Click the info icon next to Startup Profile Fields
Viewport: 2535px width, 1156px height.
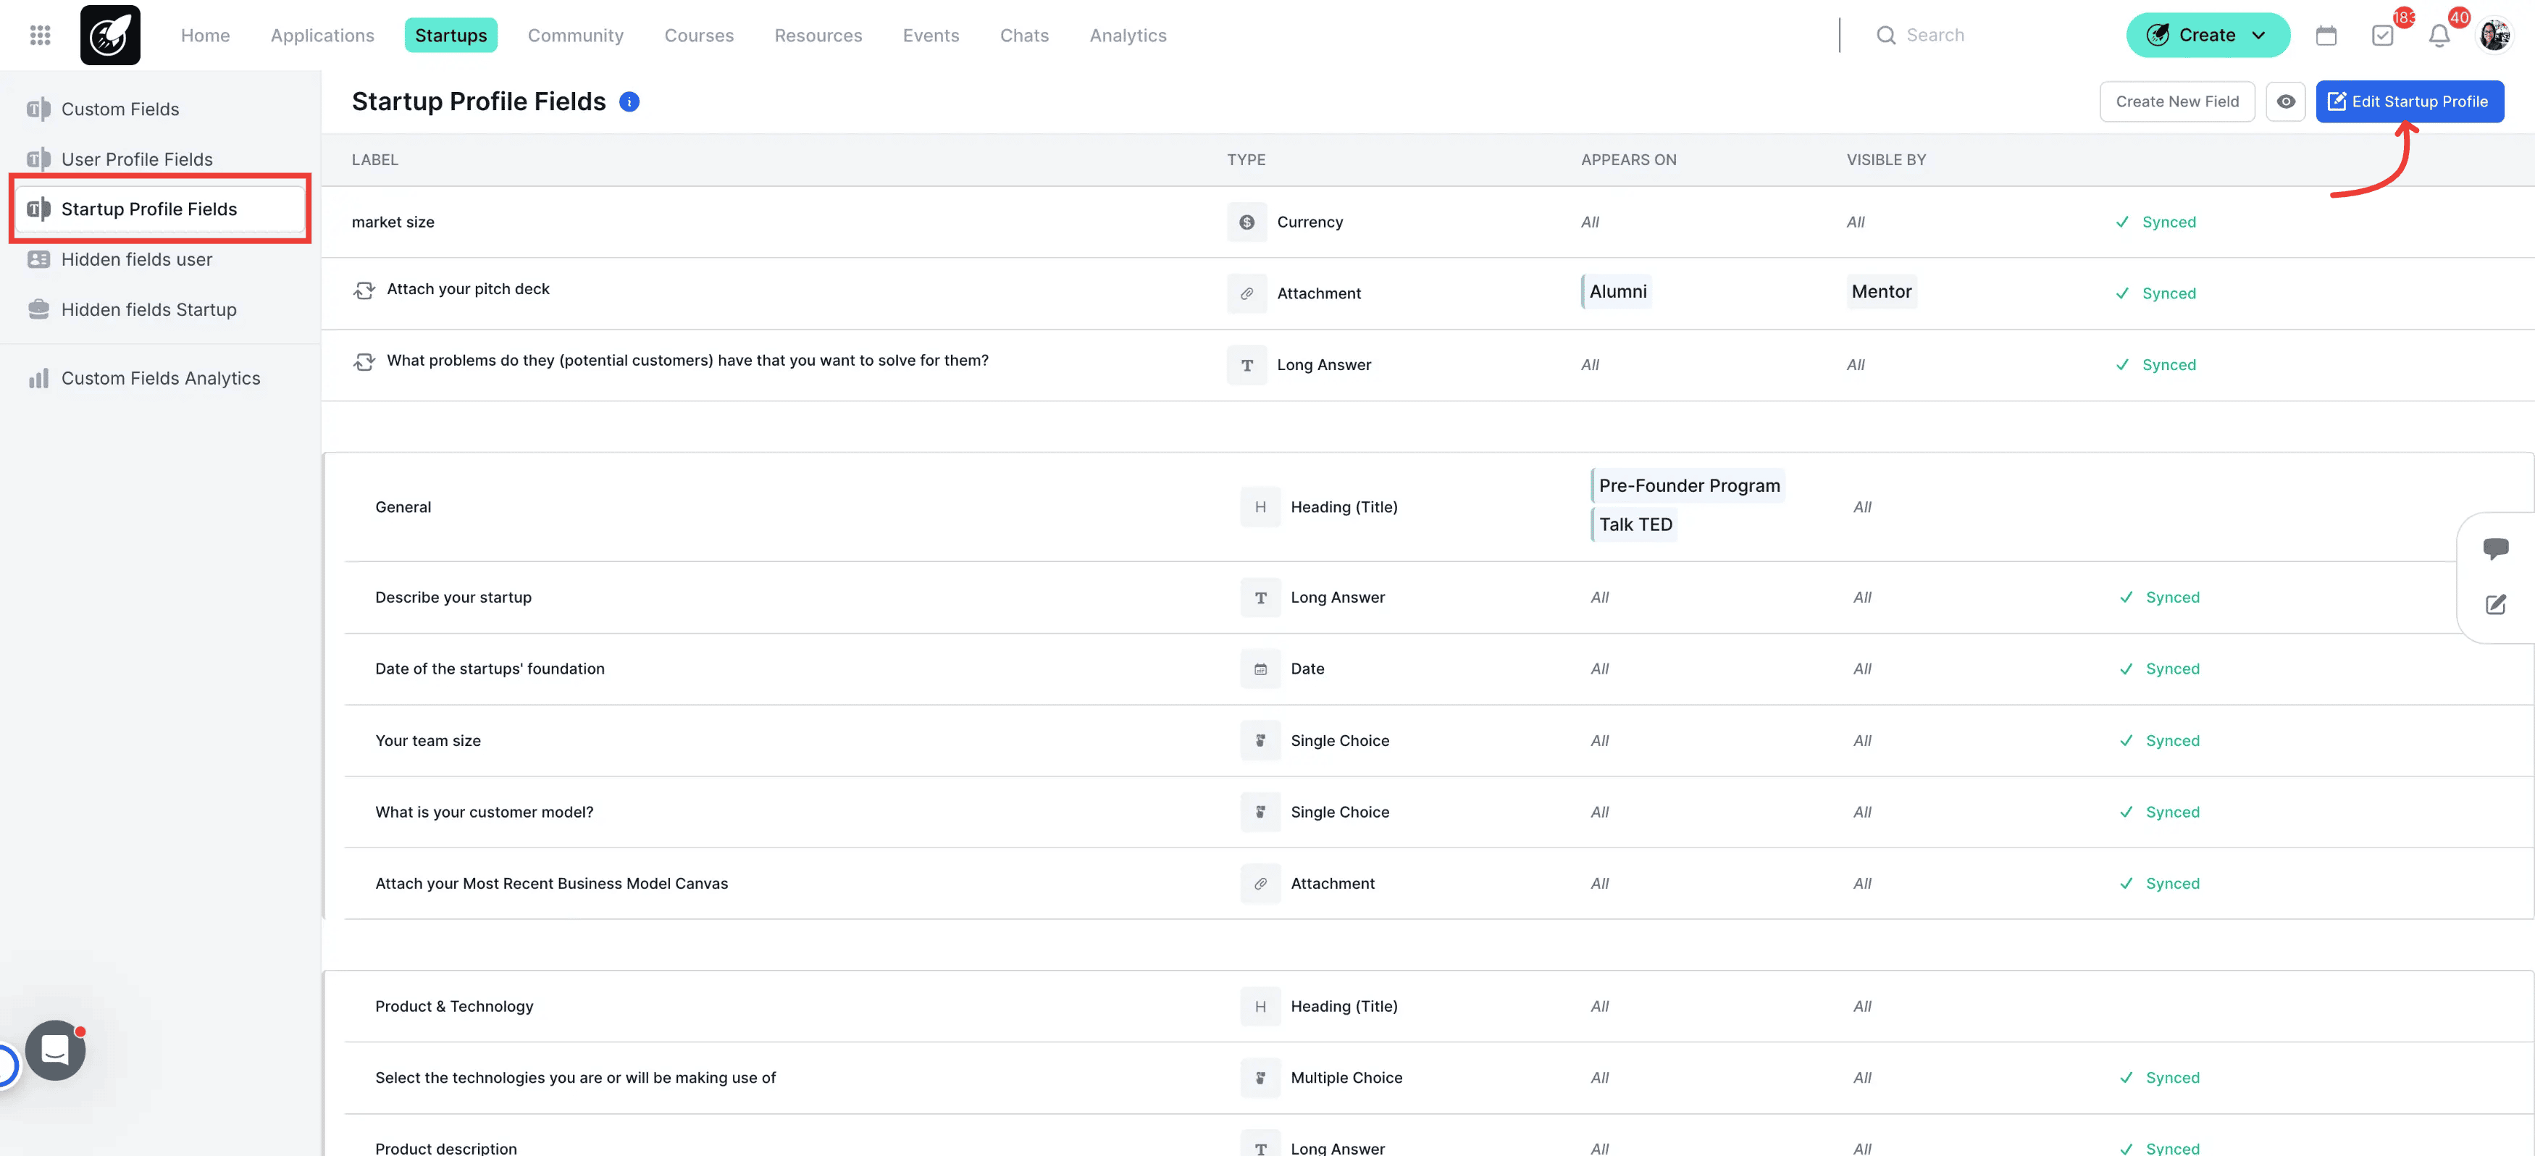[x=630, y=101]
